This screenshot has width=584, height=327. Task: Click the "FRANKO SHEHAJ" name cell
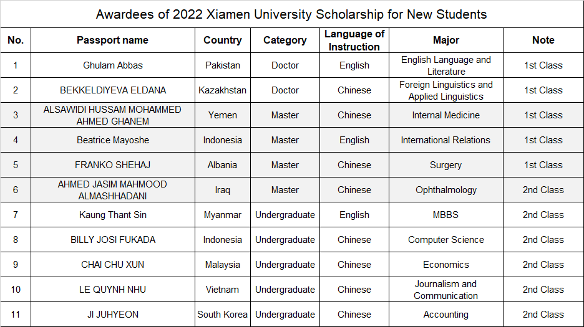click(x=112, y=165)
